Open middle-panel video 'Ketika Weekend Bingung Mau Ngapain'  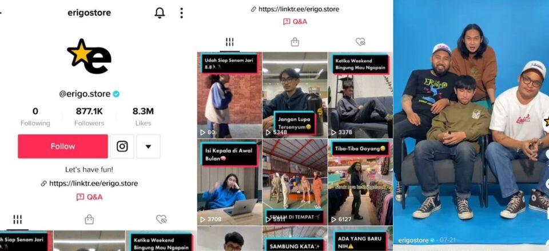point(360,95)
